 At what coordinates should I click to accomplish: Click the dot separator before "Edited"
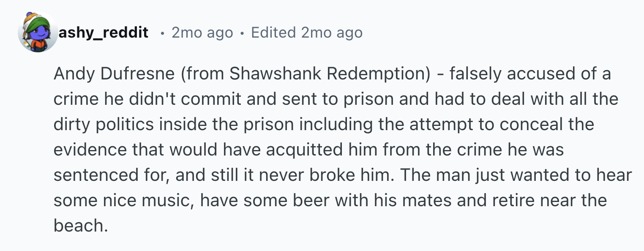pos(242,33)
